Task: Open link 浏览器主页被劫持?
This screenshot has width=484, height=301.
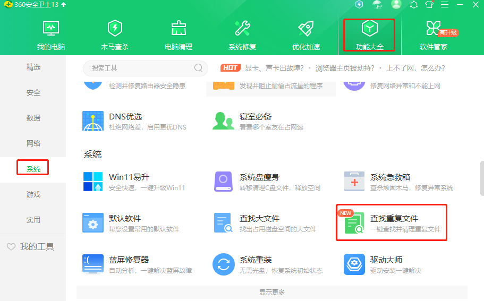Action: point(345,68)
